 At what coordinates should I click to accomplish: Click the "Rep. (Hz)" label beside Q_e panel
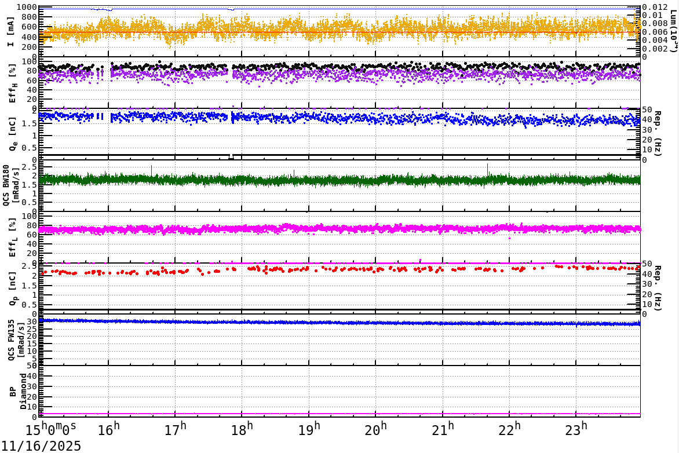tap(658, 134)
